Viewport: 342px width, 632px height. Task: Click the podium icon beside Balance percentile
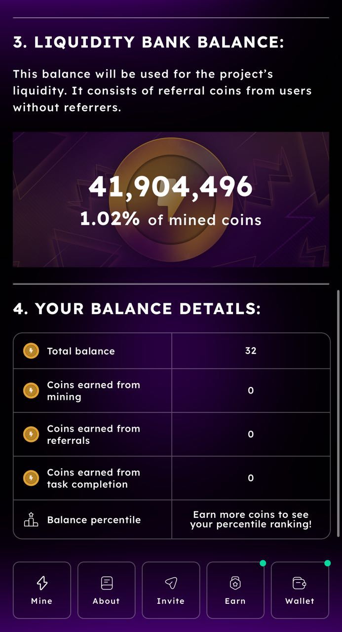coord(31,519)
